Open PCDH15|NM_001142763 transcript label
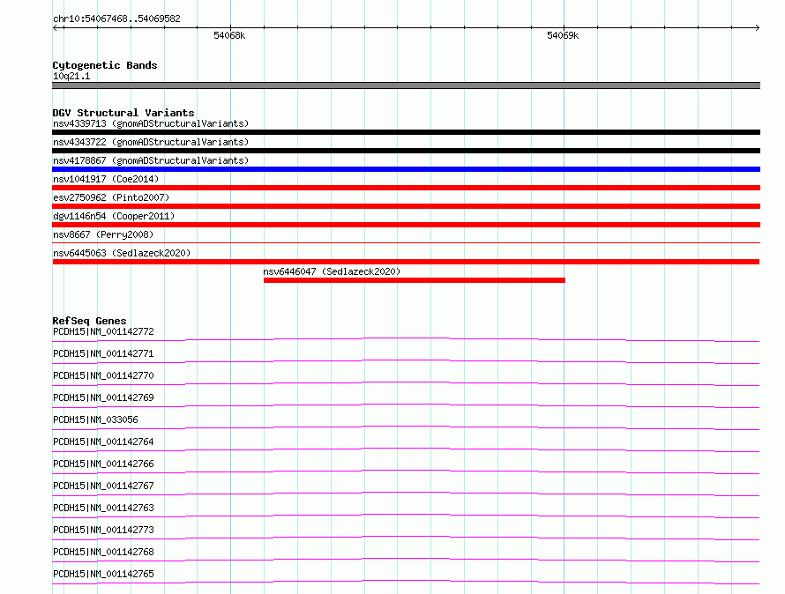Viewport: 785px width, 594px height. (x=103, y=508)
